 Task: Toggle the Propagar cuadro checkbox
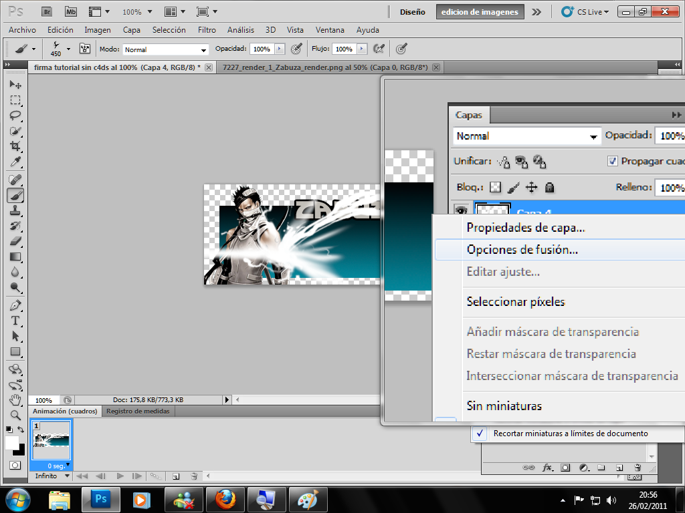pos(613,161)
